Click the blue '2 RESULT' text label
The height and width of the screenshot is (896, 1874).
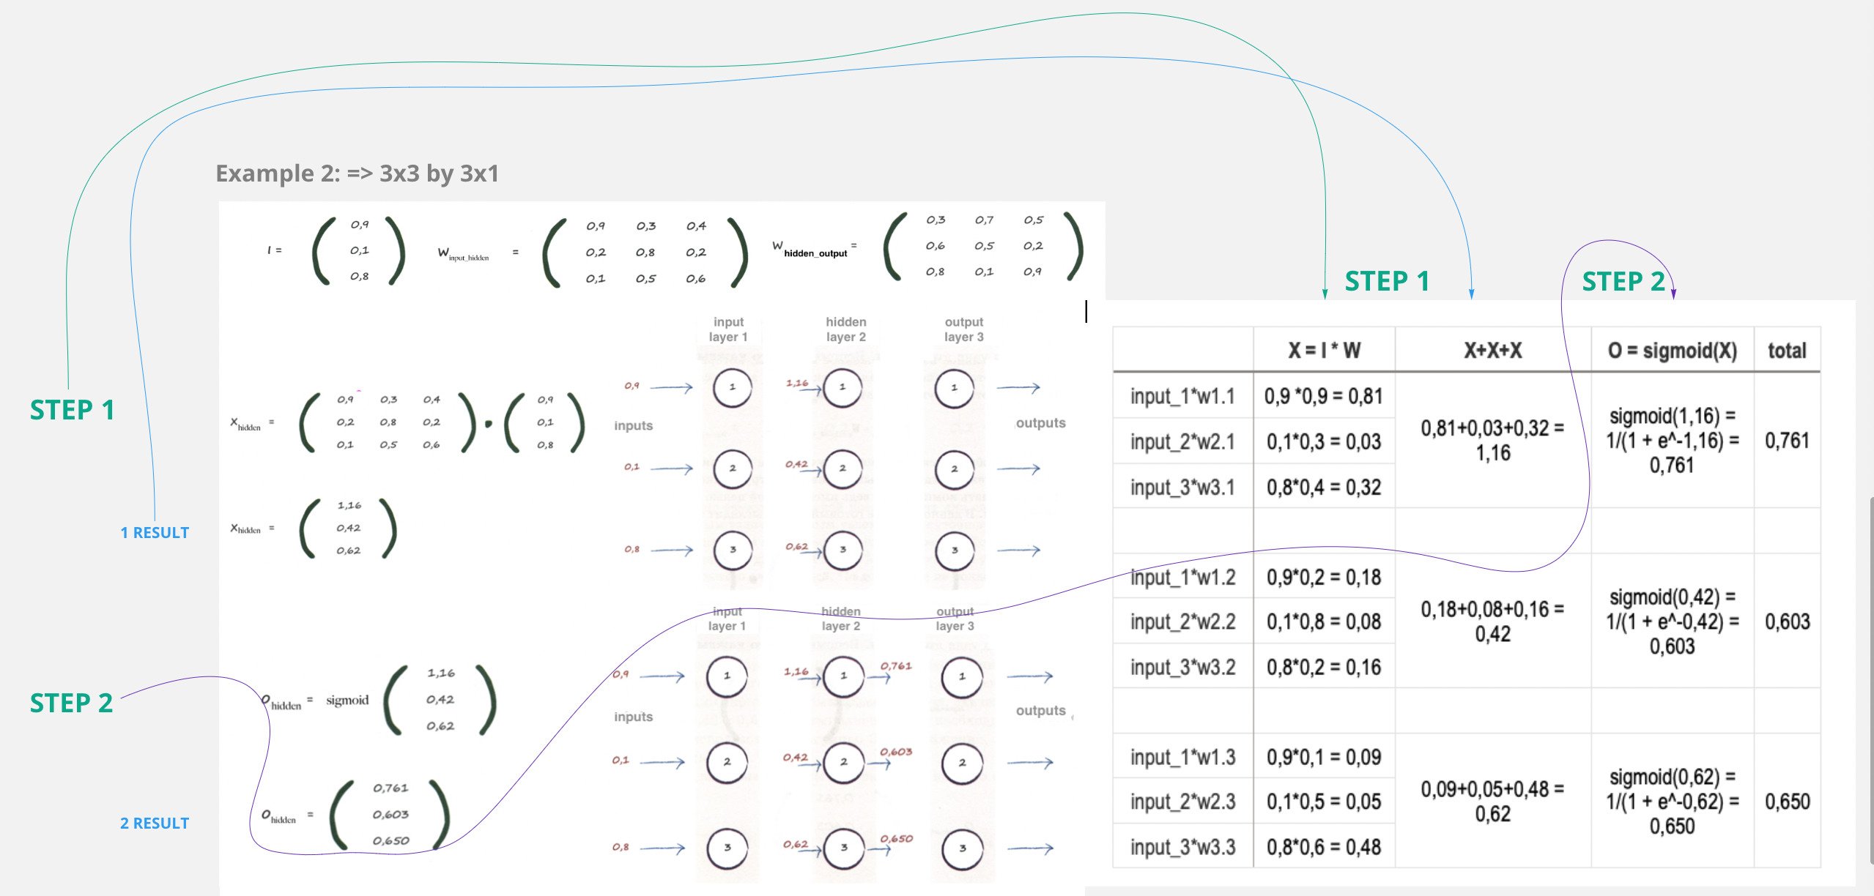pyautogui.click(x=155, y=824)
